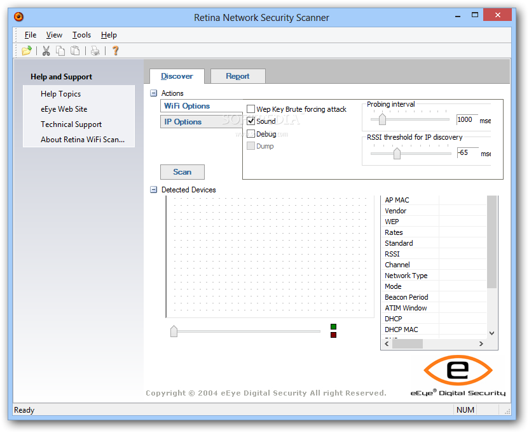Image resolution: width=529 pixels, height=433 pixels.
Task: Click the WEP property row
Action: click(x=434, y=222)
